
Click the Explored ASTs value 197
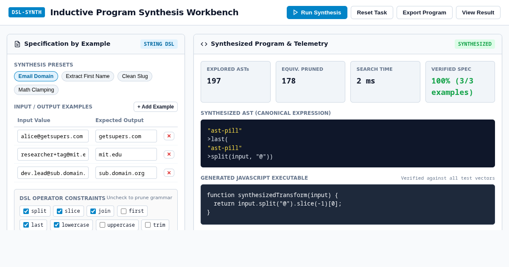pyautogui.click(x=214, y=81)
